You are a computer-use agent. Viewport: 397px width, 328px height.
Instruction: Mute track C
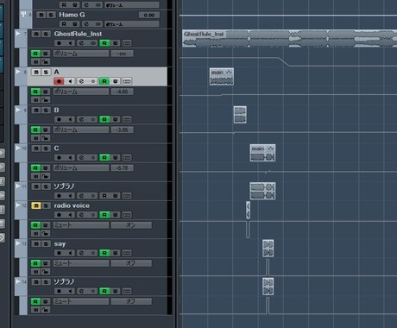(36, 148)
